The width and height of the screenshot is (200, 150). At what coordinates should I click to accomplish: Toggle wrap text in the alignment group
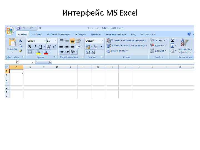(78, 41)
